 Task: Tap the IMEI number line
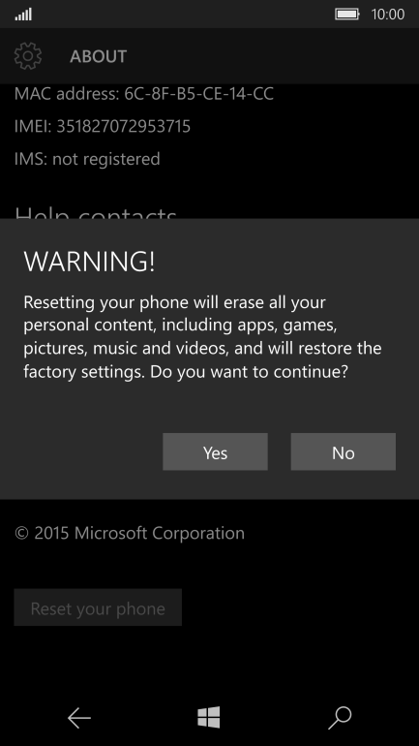[103, 126]
